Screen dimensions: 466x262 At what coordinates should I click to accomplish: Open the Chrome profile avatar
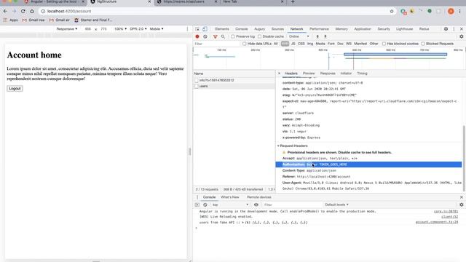click(451, 12)
